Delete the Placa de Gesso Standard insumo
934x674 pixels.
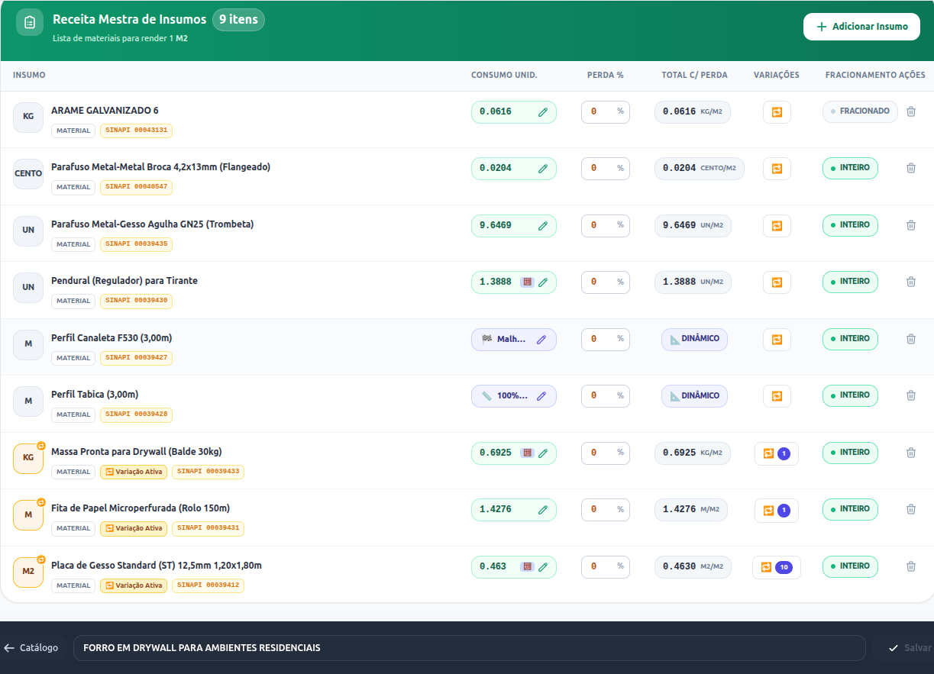click(910, 566)
